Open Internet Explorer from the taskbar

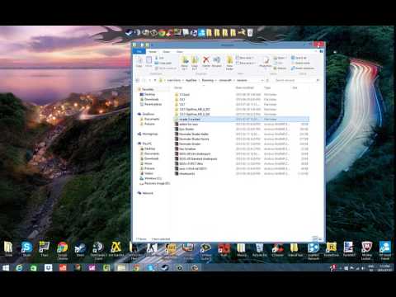click(19, 267)
